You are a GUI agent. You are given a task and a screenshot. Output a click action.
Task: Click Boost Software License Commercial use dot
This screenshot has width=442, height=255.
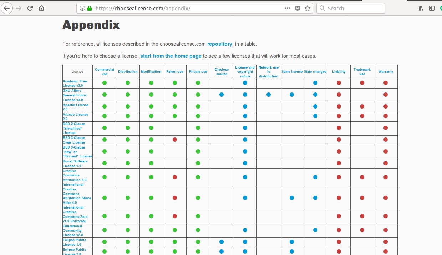(105, 163)
